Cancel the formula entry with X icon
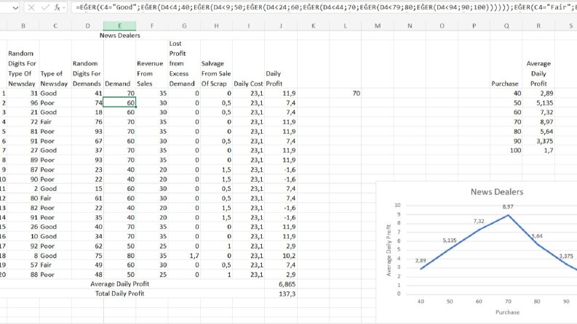Viewport: 577px width, 324px height. pyautogui.click(x=31, y=7)
